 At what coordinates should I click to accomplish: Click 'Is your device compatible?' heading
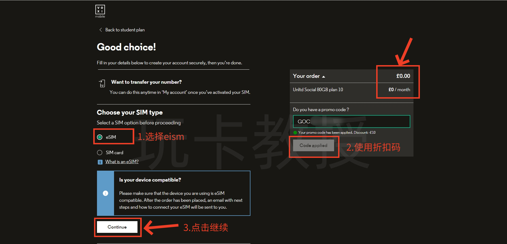(x=150, y=180)
